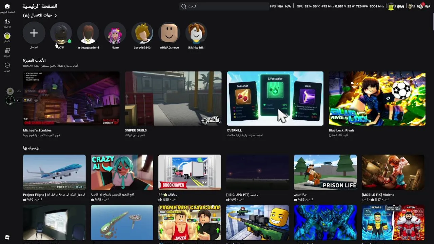
Task: Click the البحث search input field
Action: [224, 6]
